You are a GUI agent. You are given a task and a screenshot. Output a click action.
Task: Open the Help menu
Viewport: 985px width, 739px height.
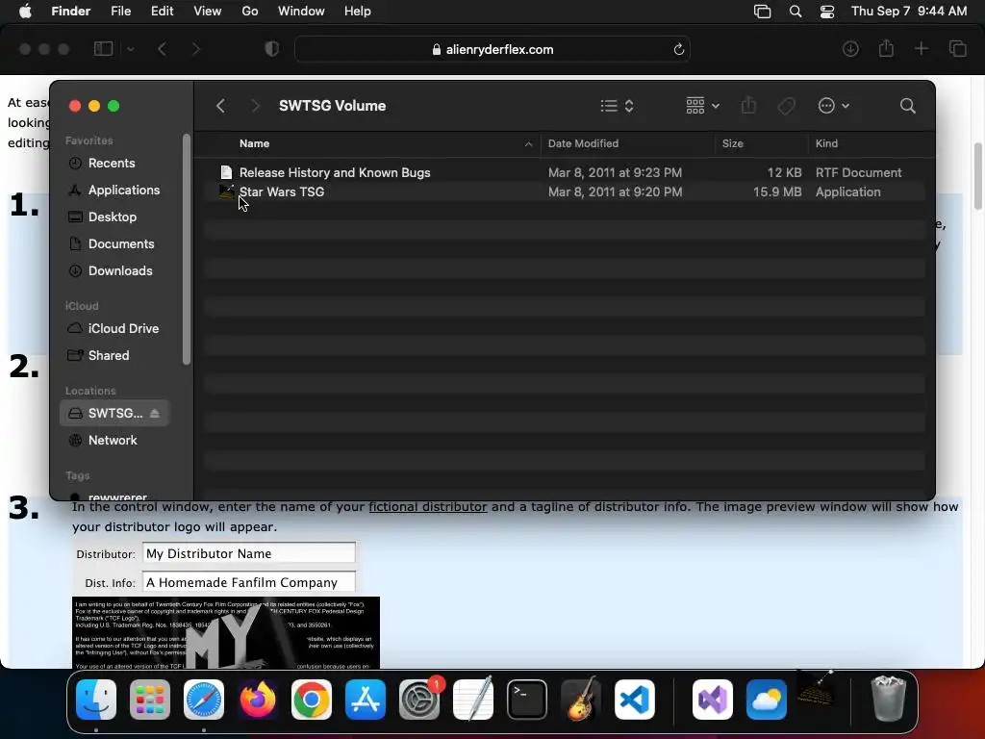[x=358, y=12]
